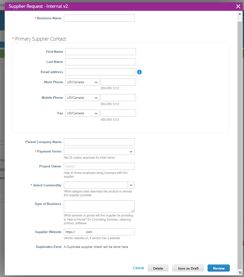Image resolution: width=244 pixels, height=277 pixels.
Task: Click the Cancel link
Action: click(138, 268)
